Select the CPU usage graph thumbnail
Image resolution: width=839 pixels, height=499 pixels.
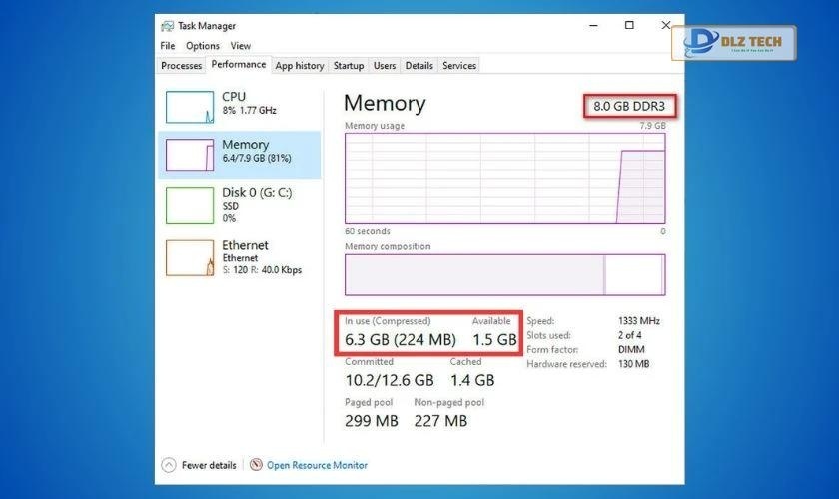(190, 107)
